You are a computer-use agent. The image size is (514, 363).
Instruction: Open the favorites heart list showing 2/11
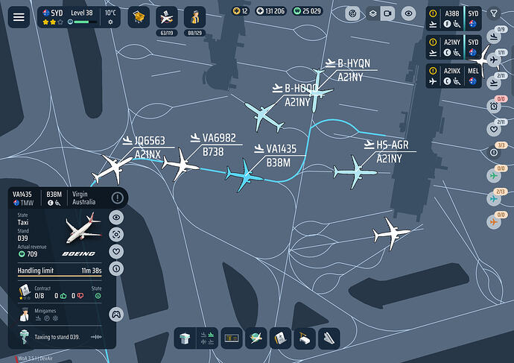tap(494, 129)
